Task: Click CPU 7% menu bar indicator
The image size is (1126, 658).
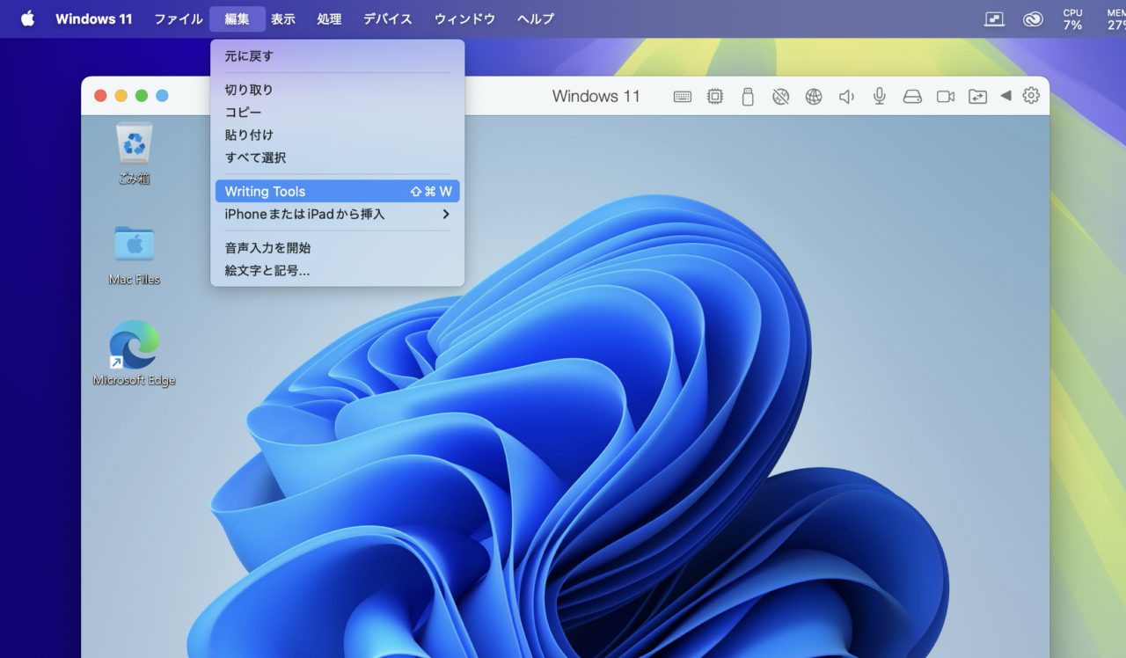Action: [1072, 18]
